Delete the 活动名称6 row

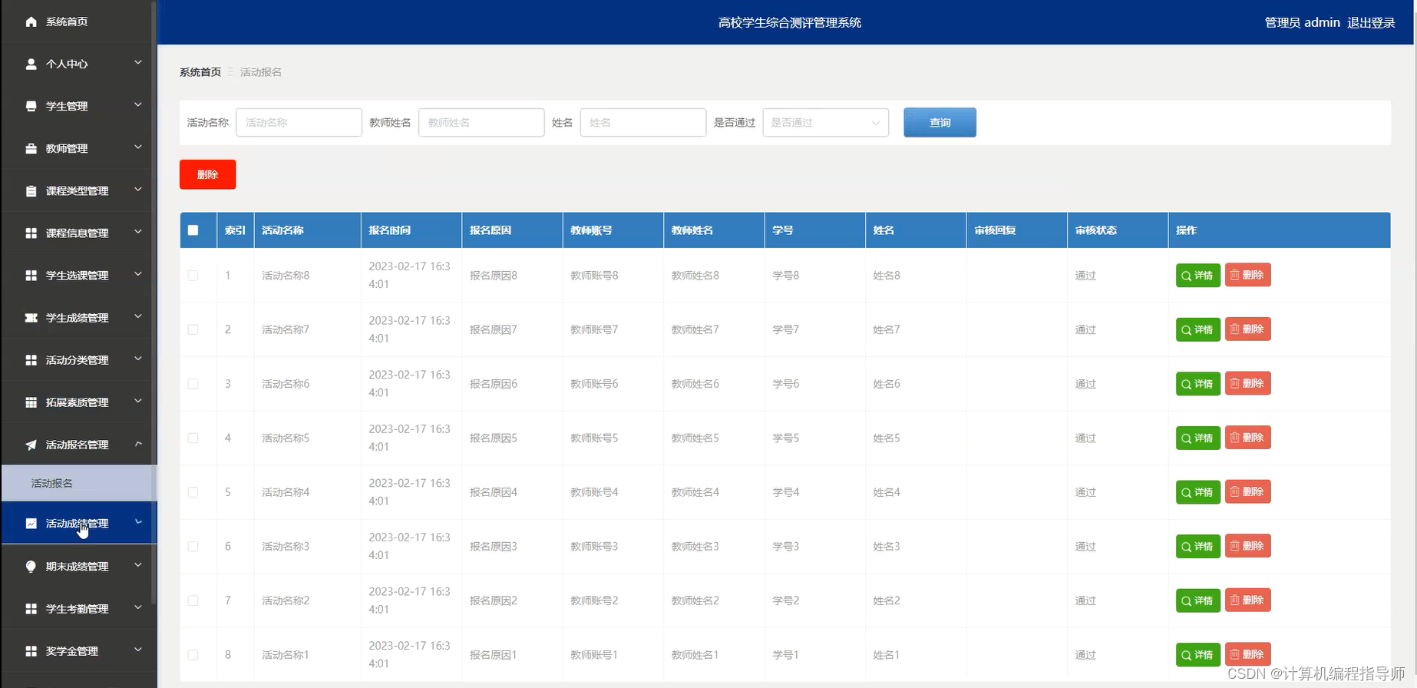[x=1247, y=383]
